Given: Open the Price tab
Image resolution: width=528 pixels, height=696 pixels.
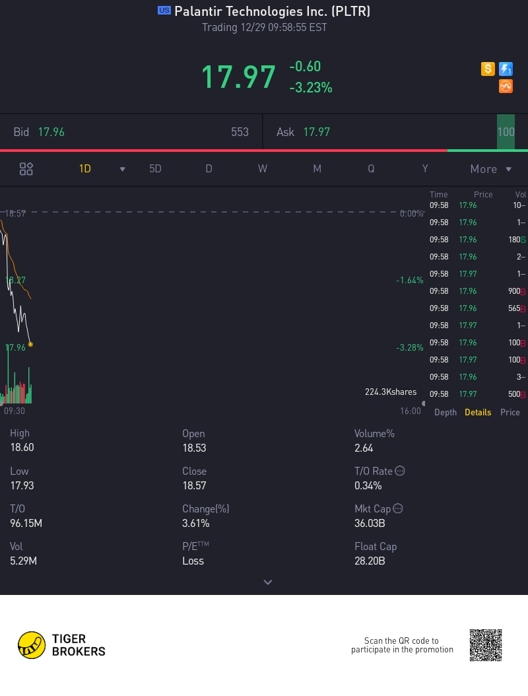Looking at the screenshot, I should pyautogui.click(x=510, y=412).
